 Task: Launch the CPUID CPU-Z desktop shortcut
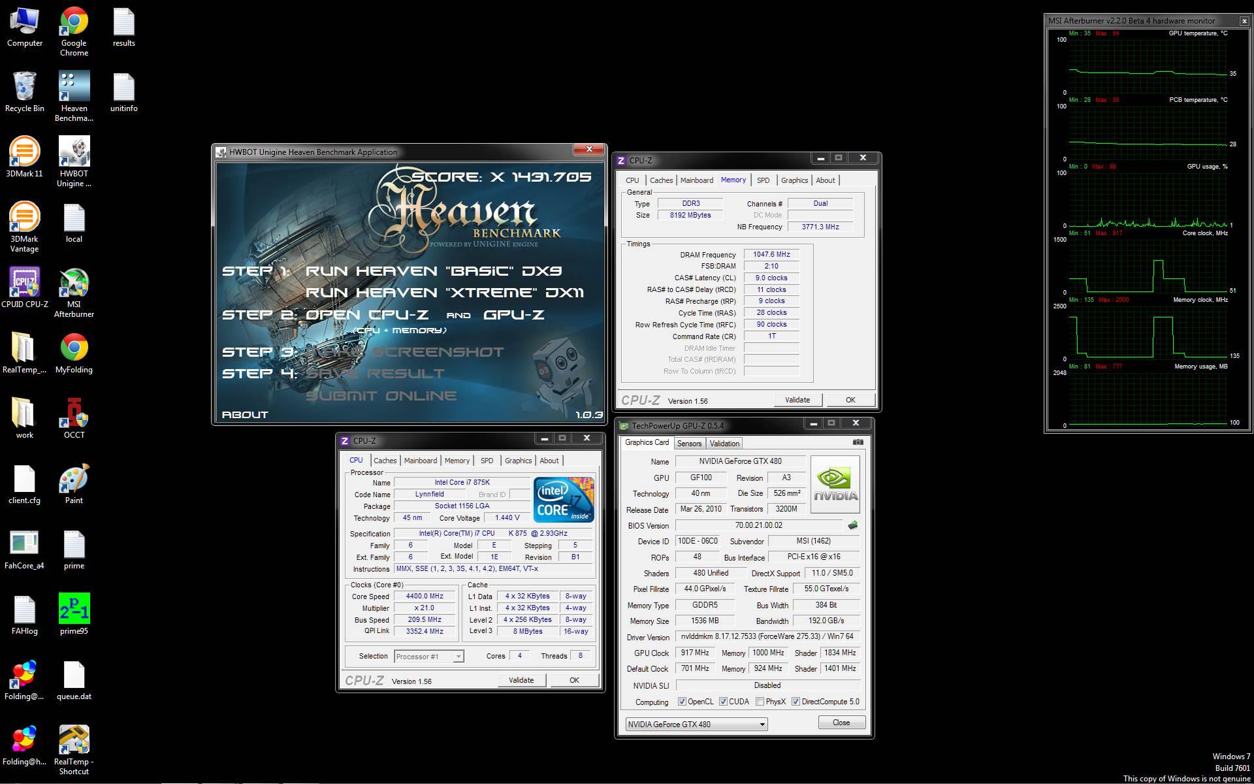pyautogui.click(x=24, y=289)
